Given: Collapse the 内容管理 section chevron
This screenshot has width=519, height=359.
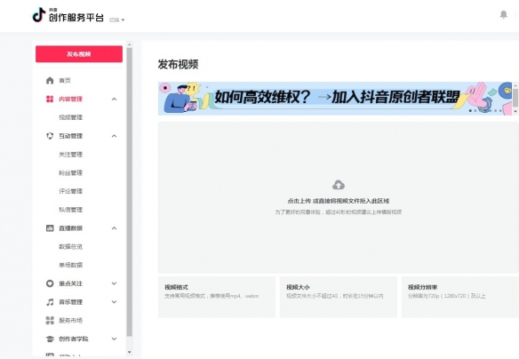Looking at the screenshot, I should 114,99.
